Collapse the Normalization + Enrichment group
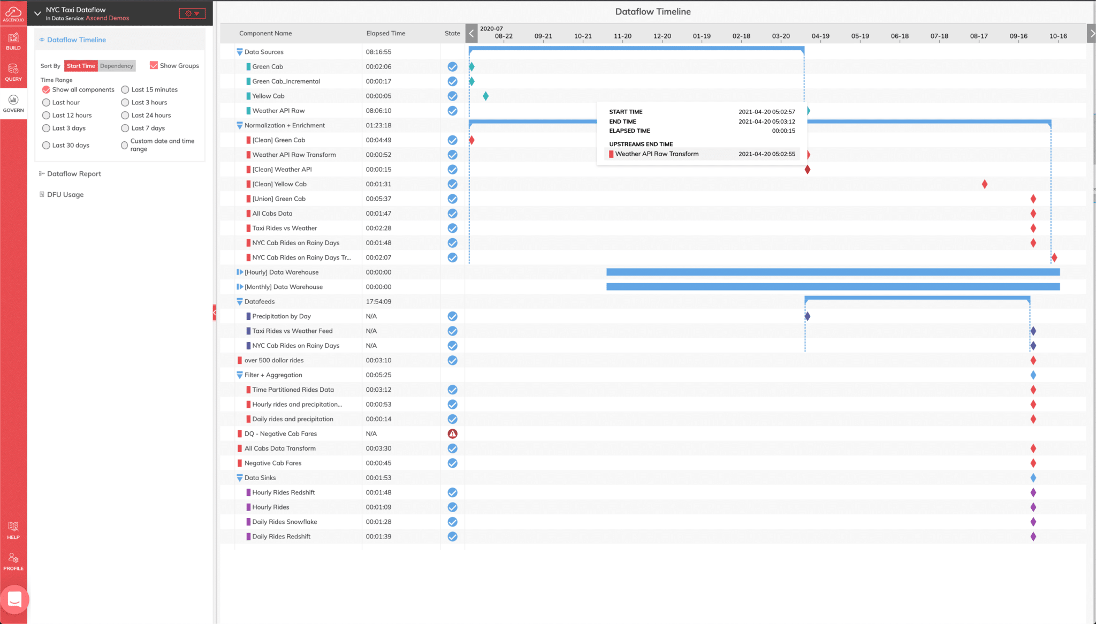The image size is (1096, 624). [x=239, y=126]
